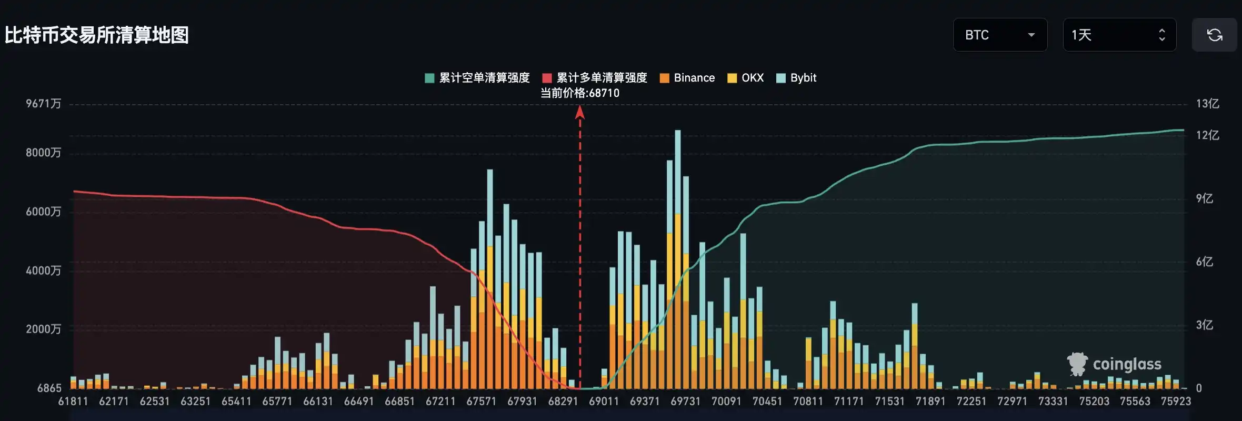Toggle the OKX legend text
This screenshot has width=1242, height=421.
click(753, 78)
